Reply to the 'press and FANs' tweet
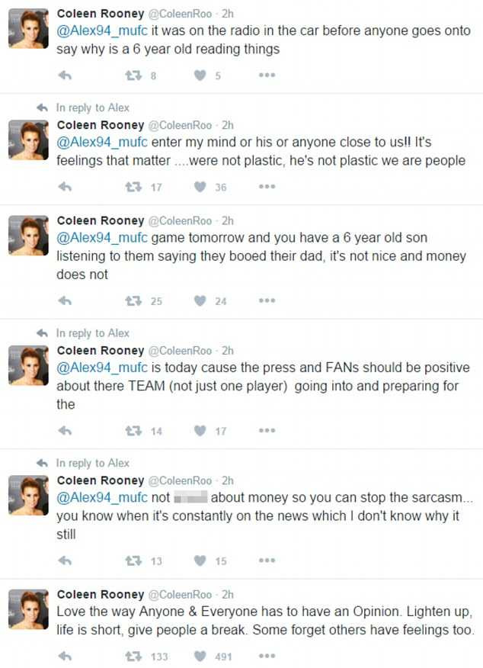 pyautogui.click(x=65, y=431)
